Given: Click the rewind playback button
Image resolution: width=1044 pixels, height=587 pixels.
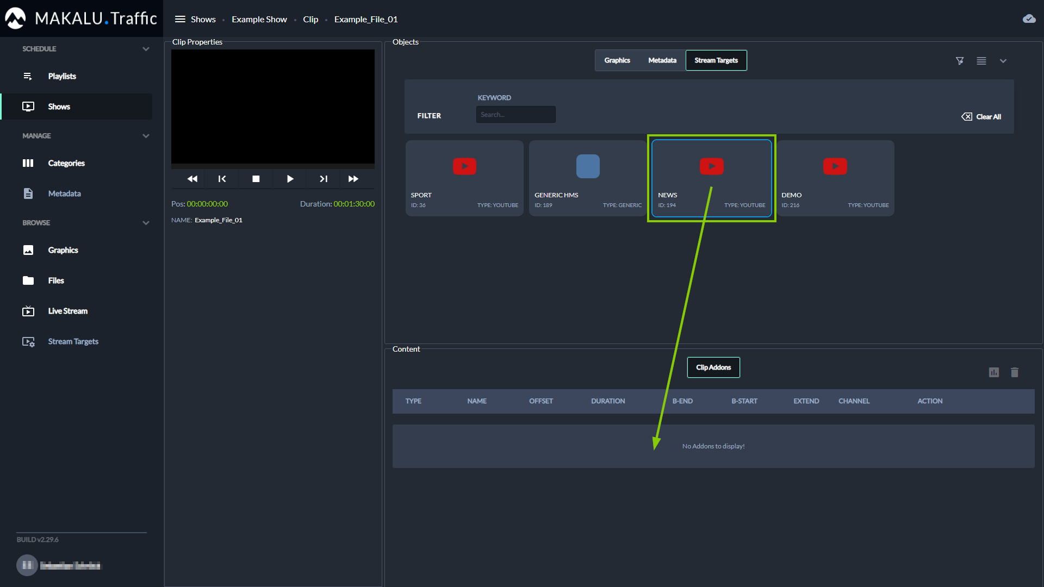Looking at the screenshot, I should [192, 179].
